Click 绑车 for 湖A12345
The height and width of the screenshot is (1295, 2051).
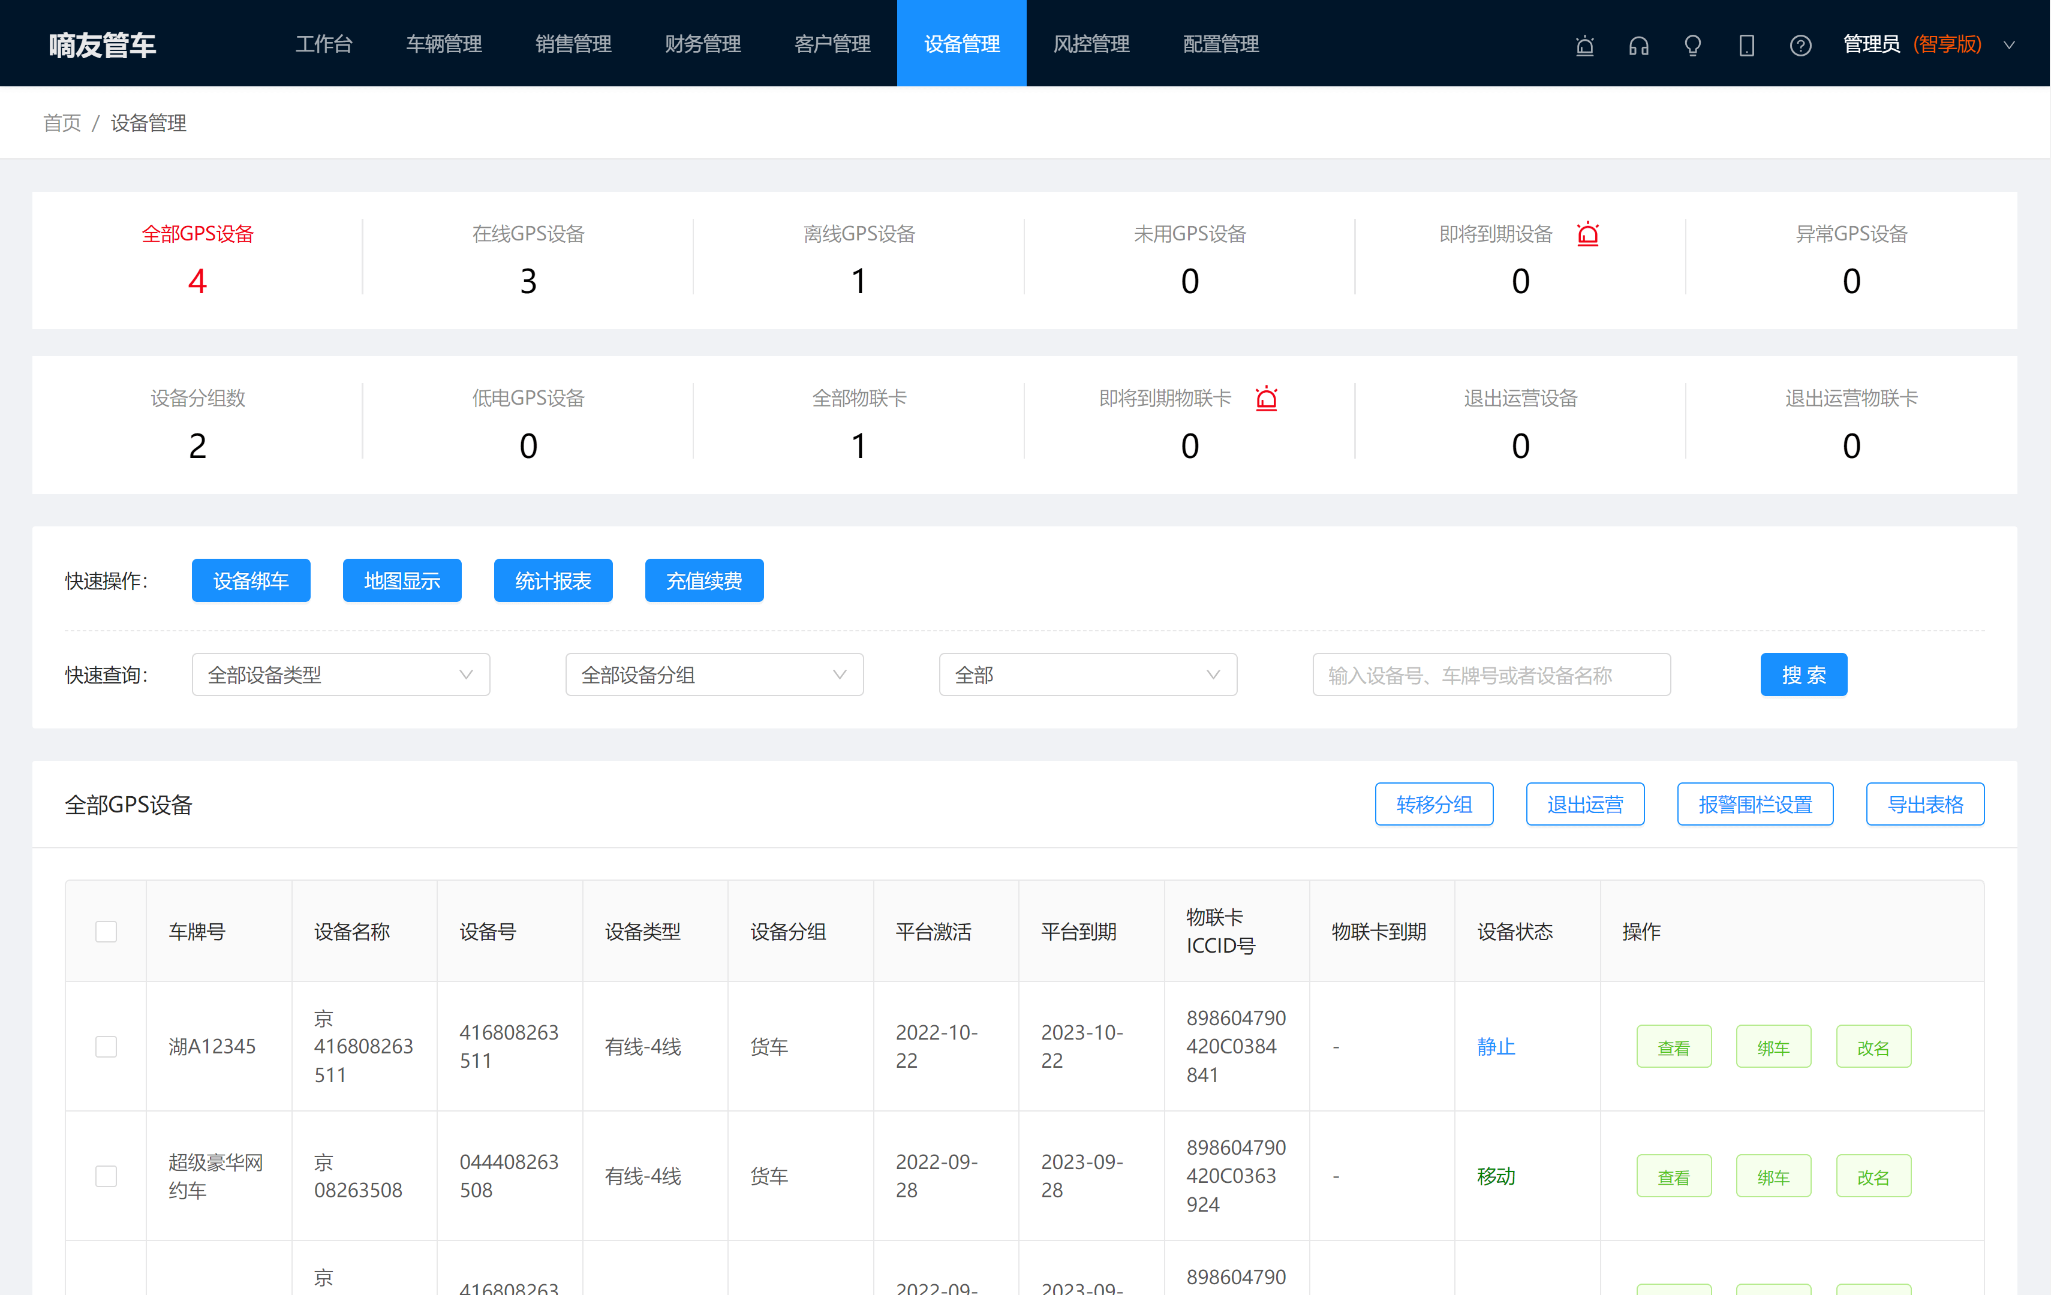click(1773, 1047)
